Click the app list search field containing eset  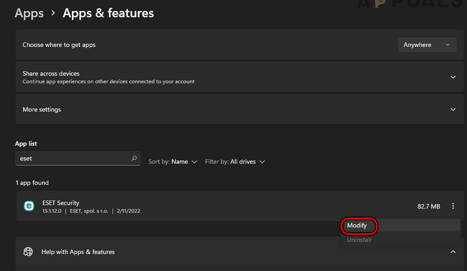click(x=73, y=158)
